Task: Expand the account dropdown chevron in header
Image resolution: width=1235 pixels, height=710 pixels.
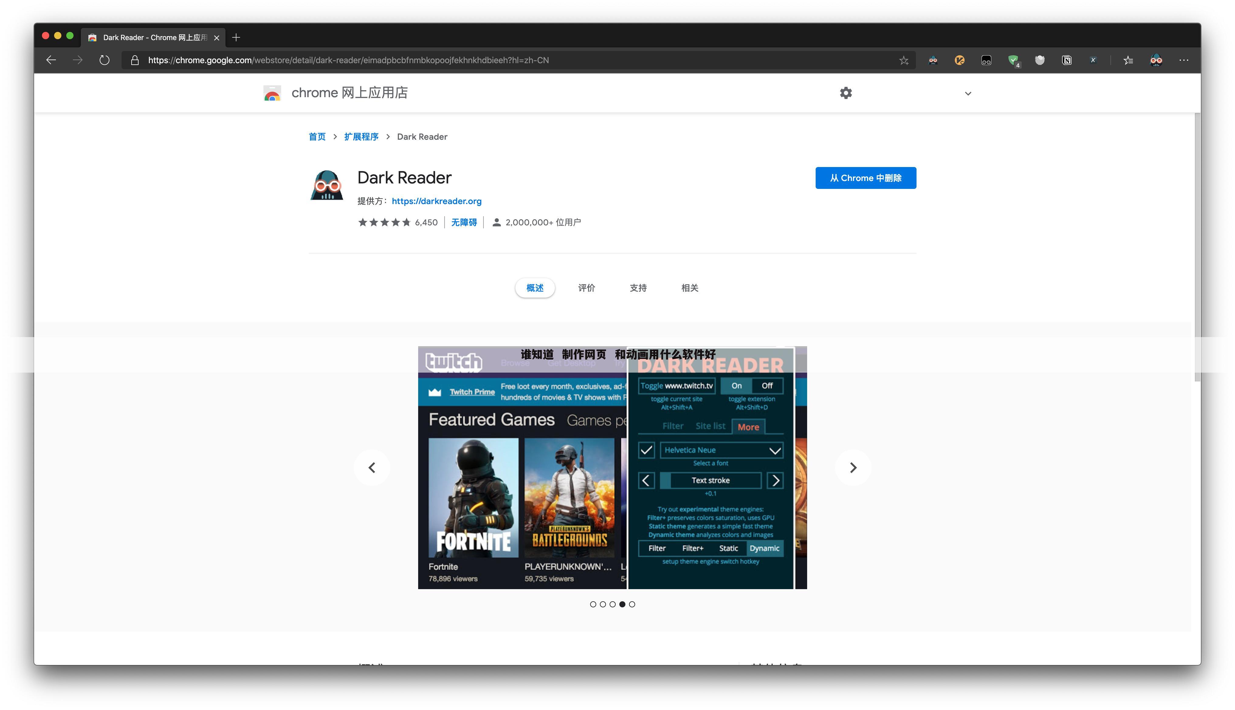Action: tap(968, 94)
